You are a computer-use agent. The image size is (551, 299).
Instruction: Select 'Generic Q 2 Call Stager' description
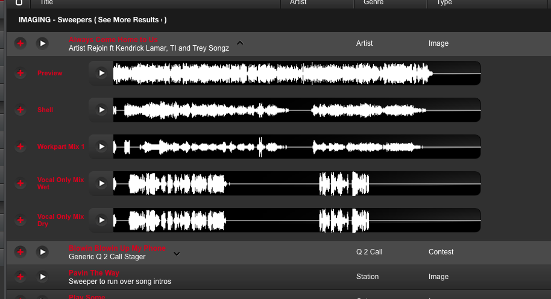[107, 257]
